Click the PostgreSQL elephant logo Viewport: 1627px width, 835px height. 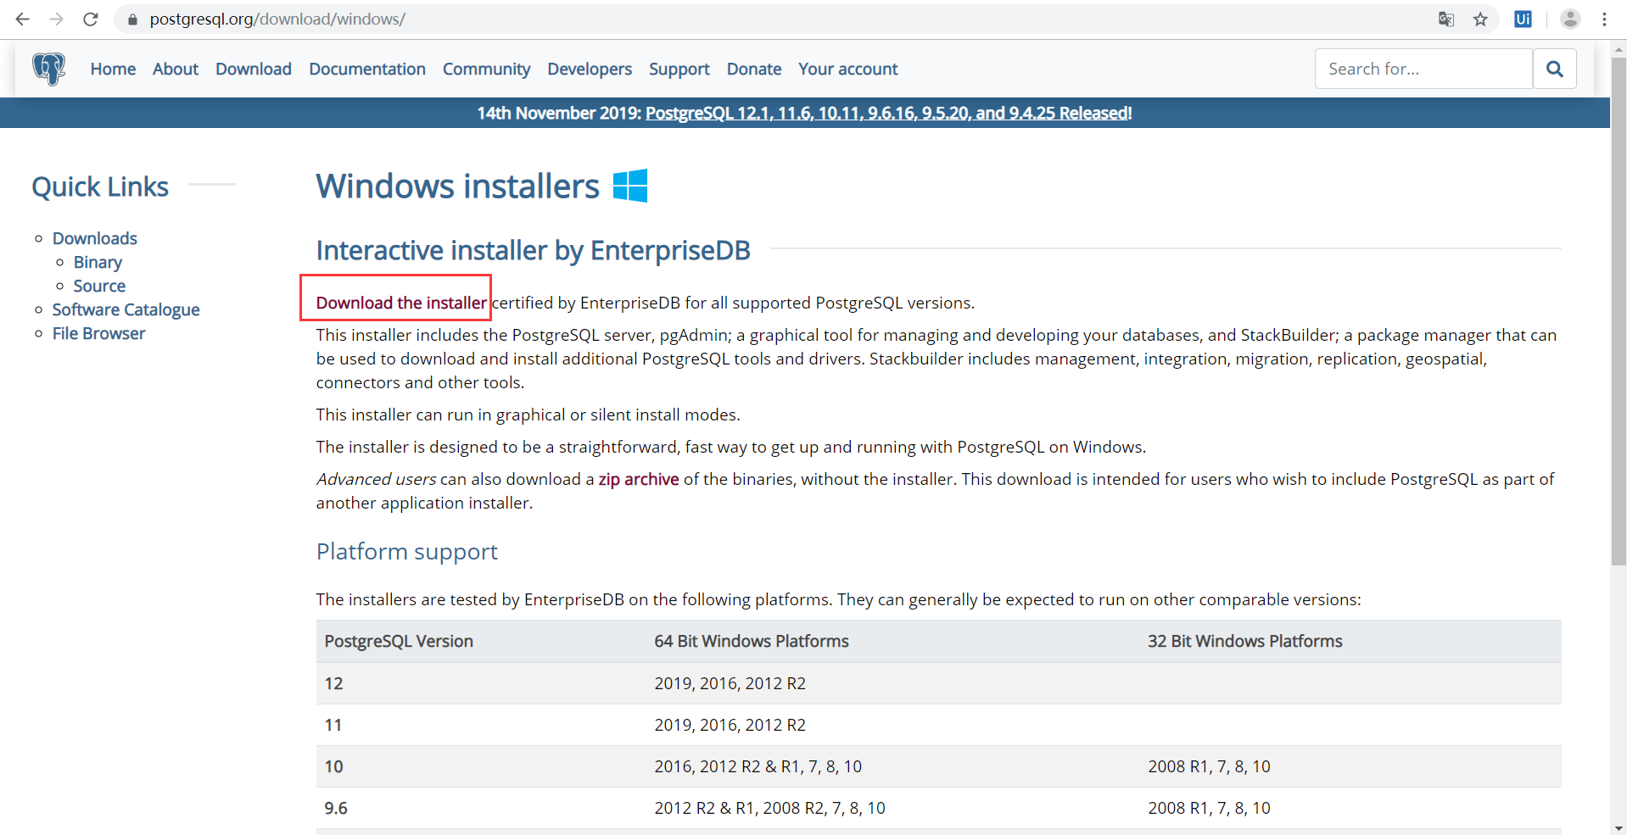(x=49, y=69)
